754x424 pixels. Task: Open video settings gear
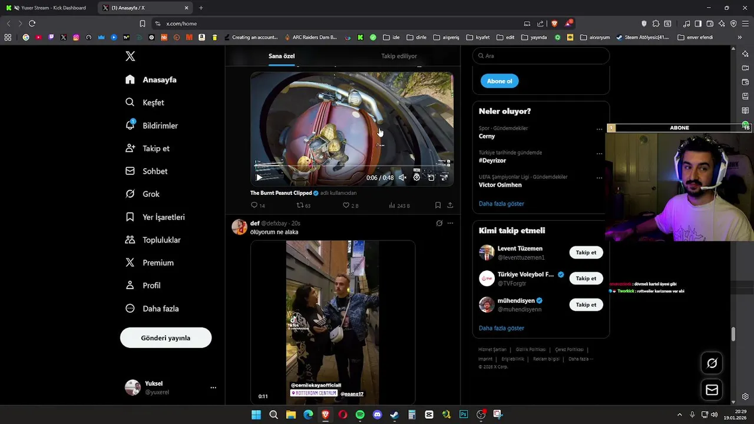tap(416, 177)
